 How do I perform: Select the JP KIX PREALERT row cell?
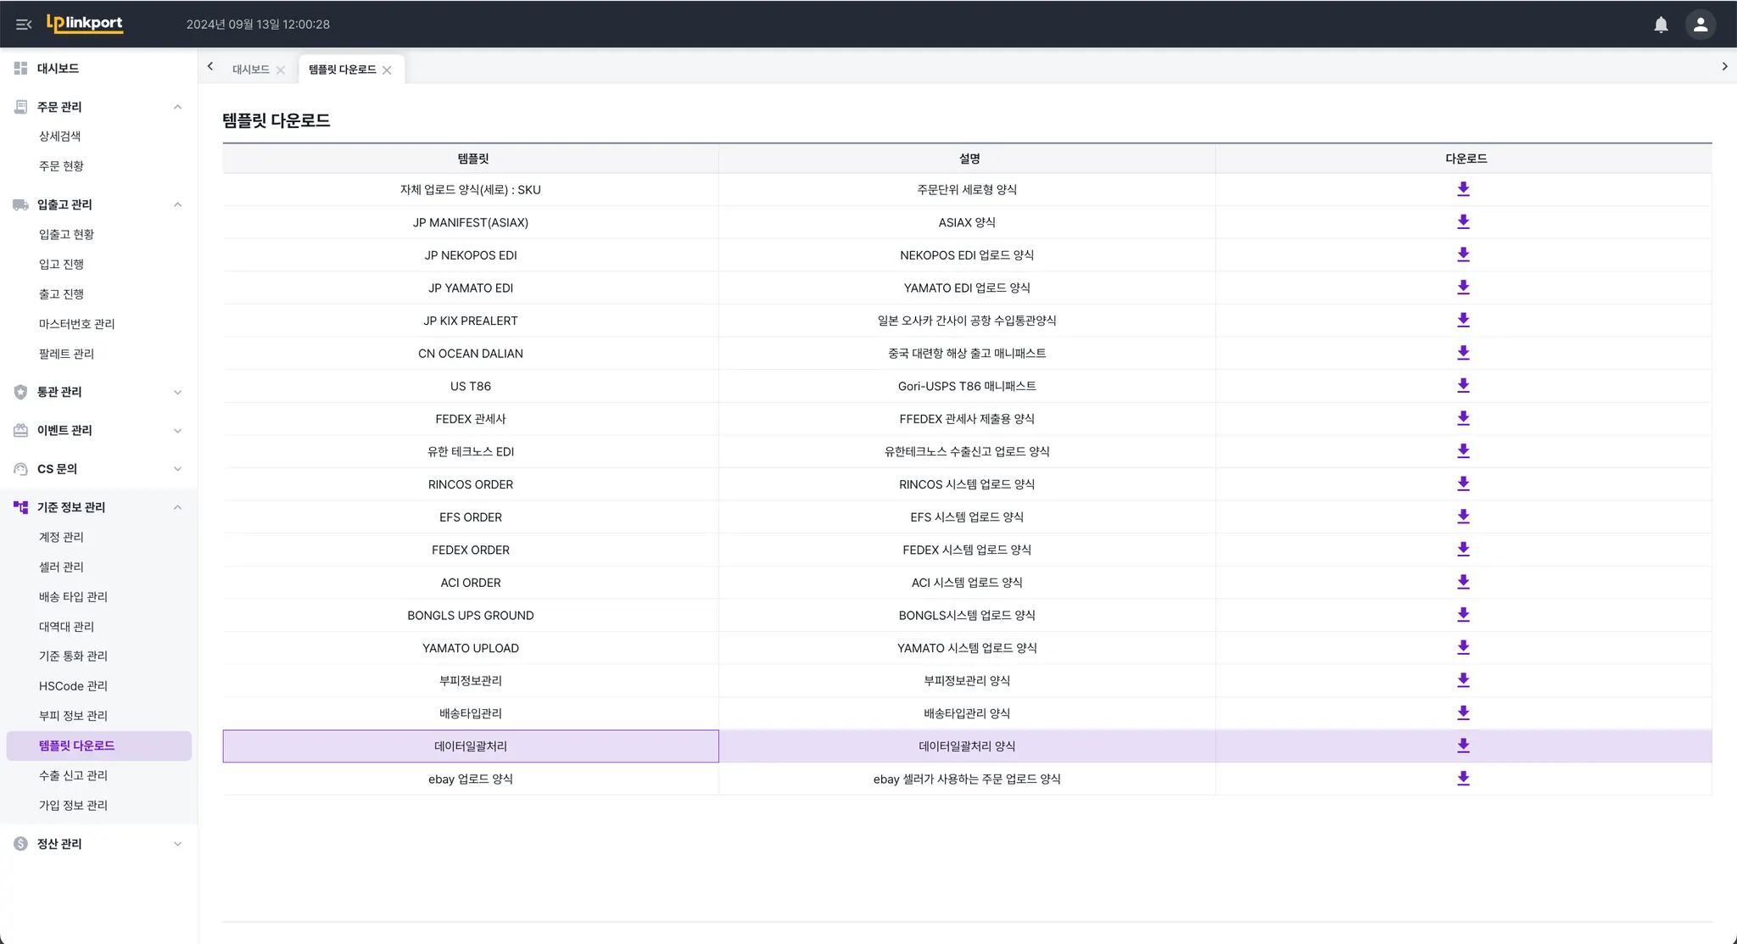pyautogui.click(x=470, y=321)
